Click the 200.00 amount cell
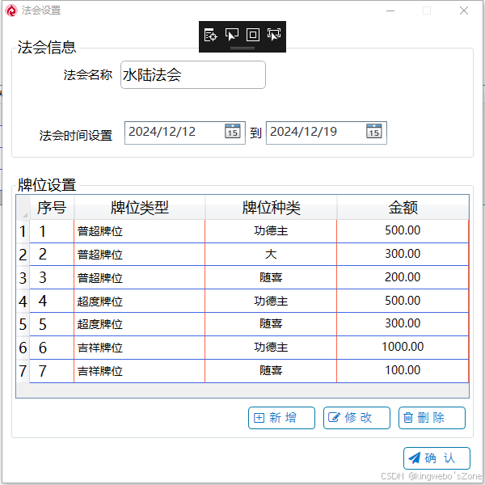The width and height of the screenshot is (485, 485). [x=403, y=278]
